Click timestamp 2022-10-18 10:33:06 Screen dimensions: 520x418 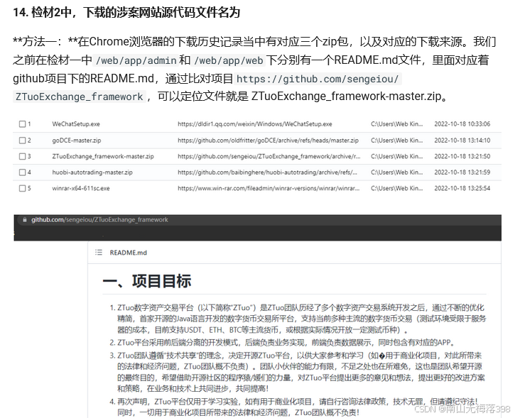[462, 124]
